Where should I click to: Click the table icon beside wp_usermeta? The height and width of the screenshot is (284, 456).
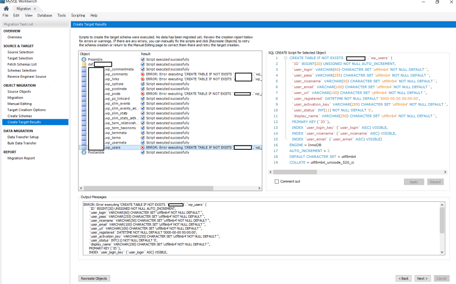(84, 143)
